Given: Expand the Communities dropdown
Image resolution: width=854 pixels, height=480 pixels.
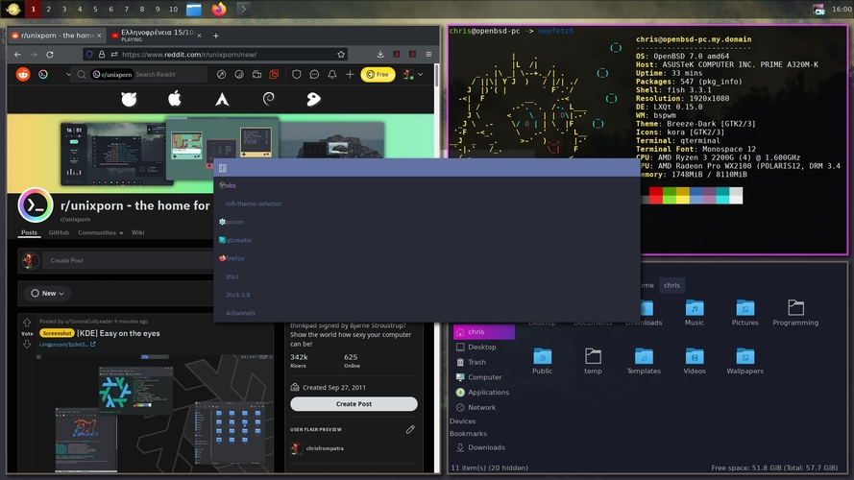Looking at the screenshot, I should 100,232.
